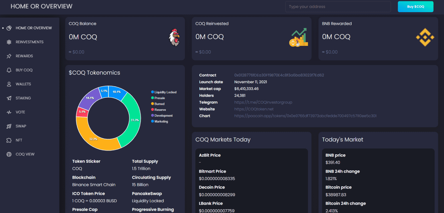Open the poocoin.app chart link
444x213 pixels.
click(305, 116)
